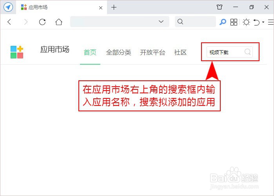Reload the page with the refresh icon
Screen dimensions: 274x196
pos(42,22)
